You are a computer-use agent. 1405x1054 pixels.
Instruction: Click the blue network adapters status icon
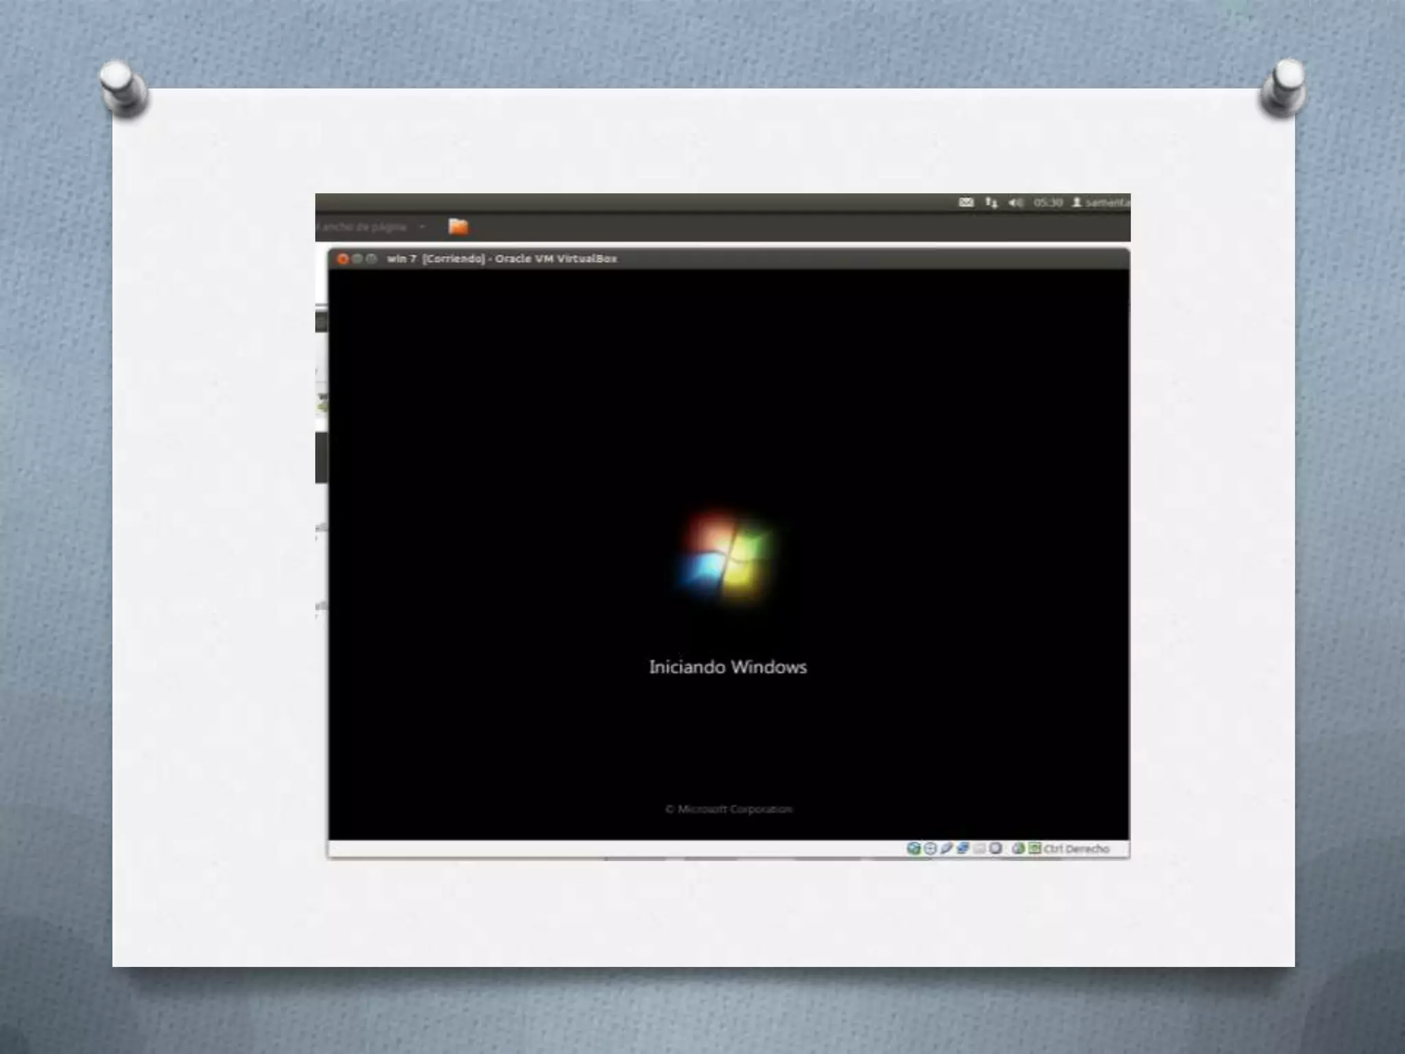tap(963, 849)
